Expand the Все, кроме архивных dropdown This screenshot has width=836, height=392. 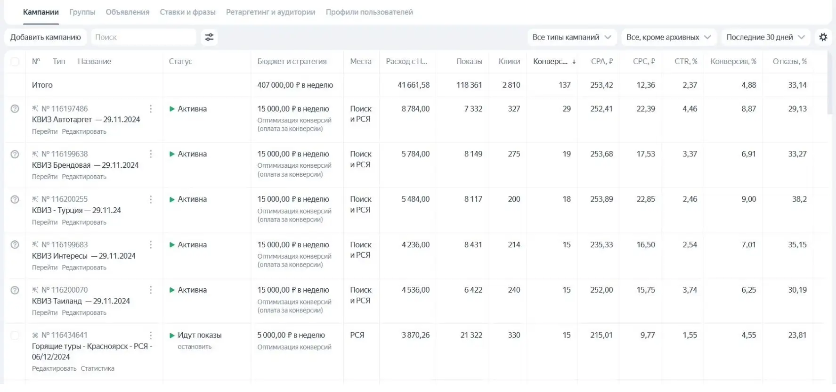668,37
